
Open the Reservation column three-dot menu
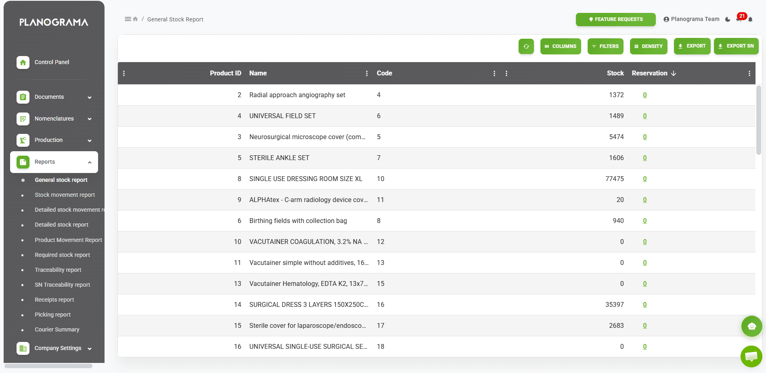(749, 73)
